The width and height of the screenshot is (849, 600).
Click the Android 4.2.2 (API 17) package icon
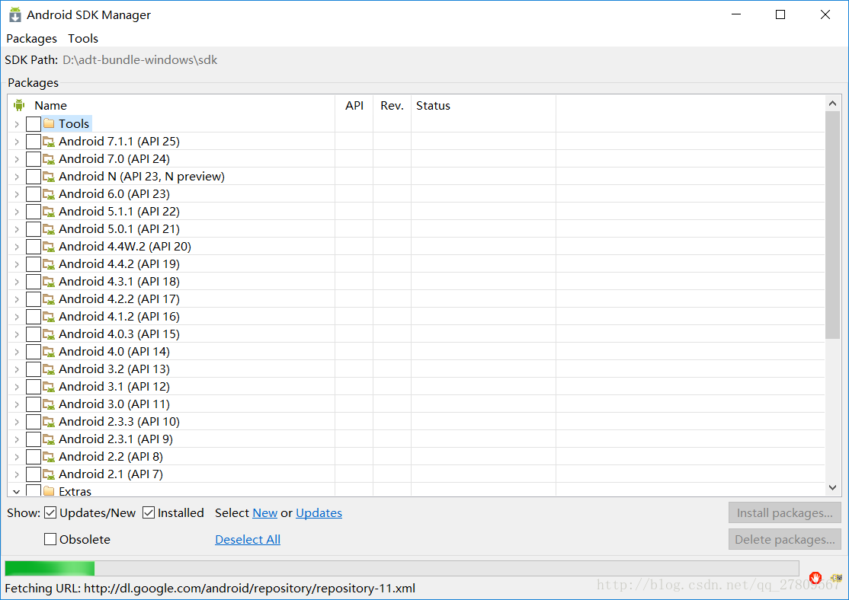click(49, 299)
